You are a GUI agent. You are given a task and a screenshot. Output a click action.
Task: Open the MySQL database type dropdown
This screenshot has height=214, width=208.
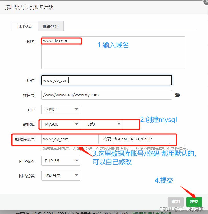pos(61,124)
